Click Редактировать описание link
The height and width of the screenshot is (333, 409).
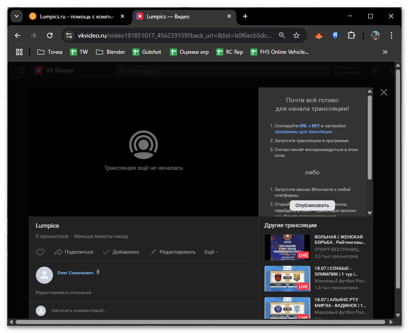tap(63, 292)
